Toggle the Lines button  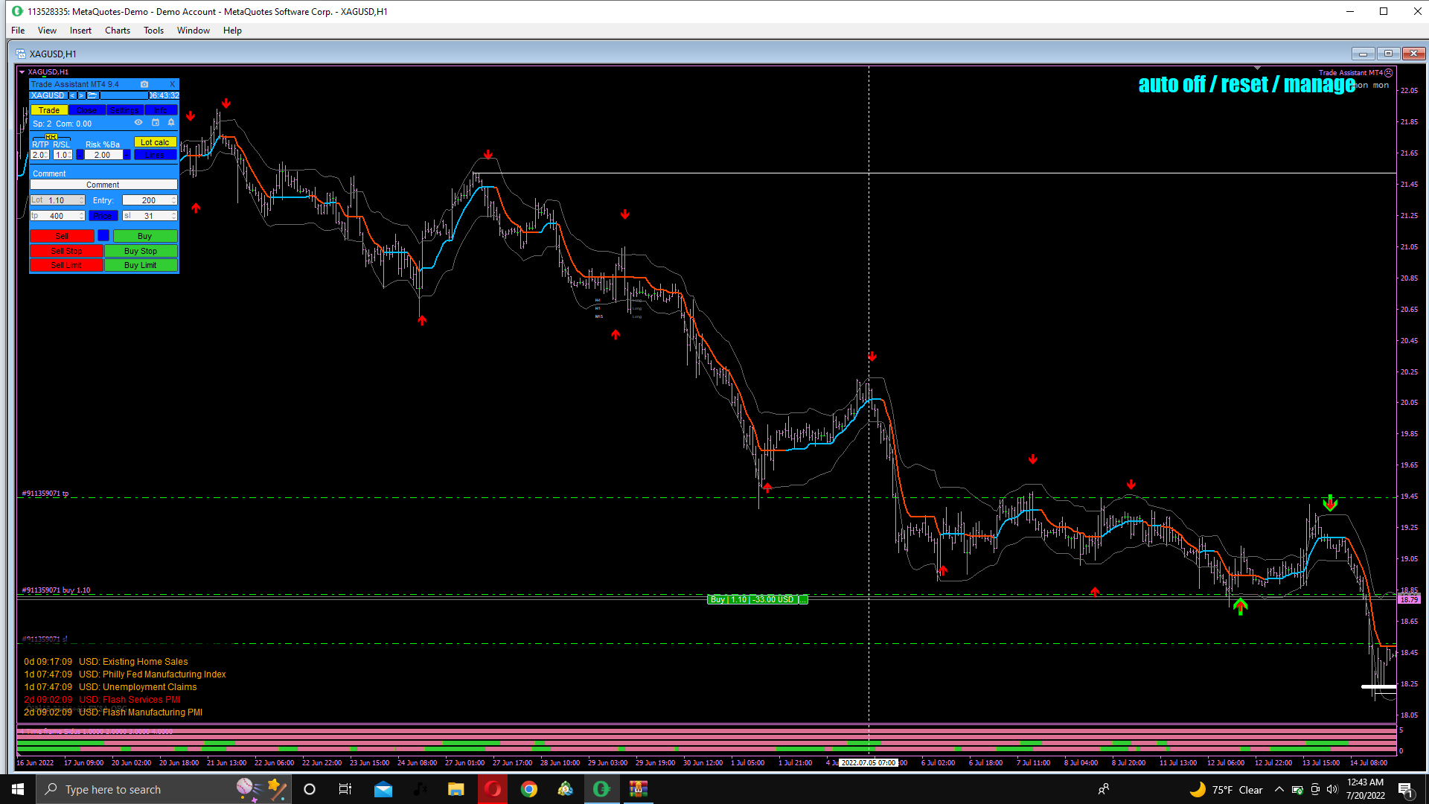(156, 155)
